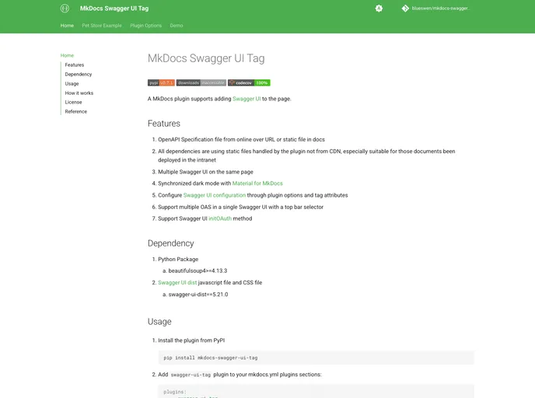The height and width of the screenshot is (398, 535).
Task: Click the MkDocs Swagger UI Tag header title
Action: point(114,9)
